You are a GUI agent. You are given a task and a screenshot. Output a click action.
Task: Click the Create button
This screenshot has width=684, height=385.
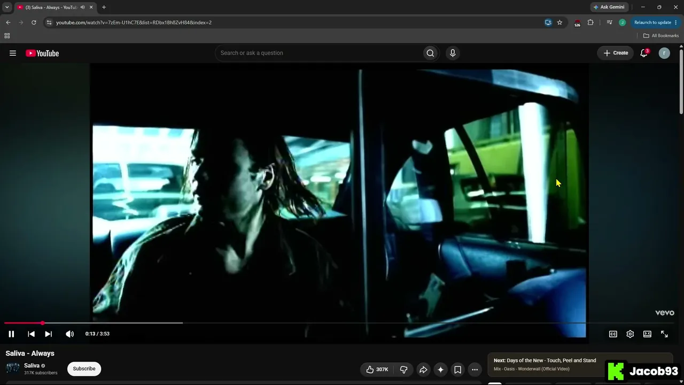(616, 53)
